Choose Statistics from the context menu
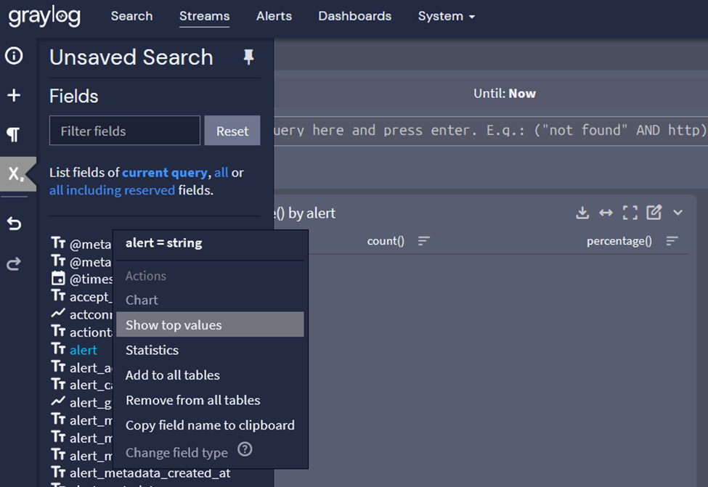This screenshot has width=708, height=487. tap(152, 350)
